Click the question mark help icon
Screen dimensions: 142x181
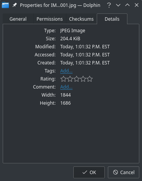click(x=109, y=5)
